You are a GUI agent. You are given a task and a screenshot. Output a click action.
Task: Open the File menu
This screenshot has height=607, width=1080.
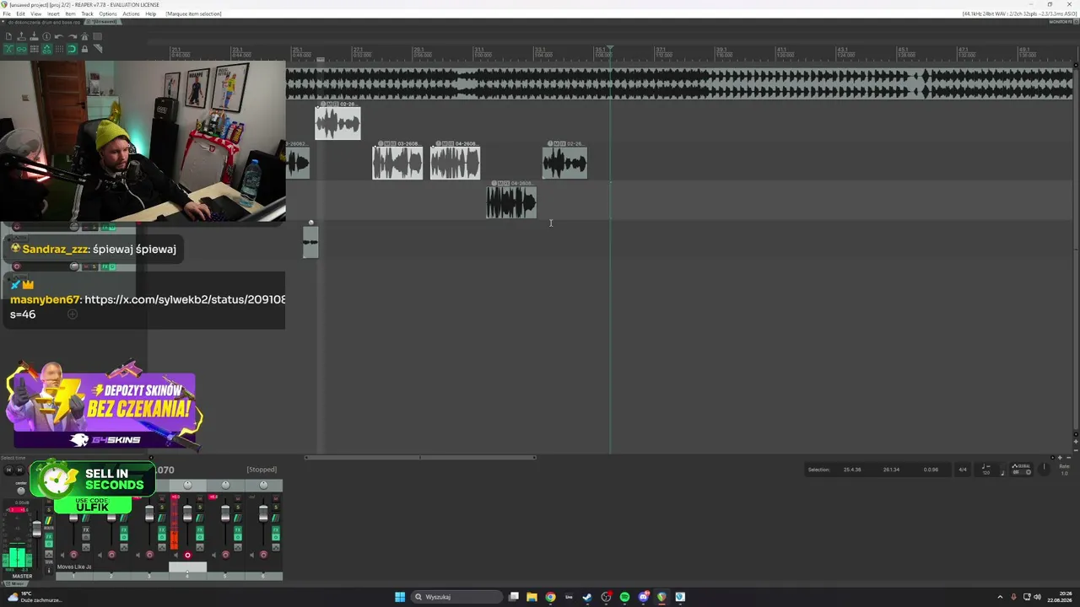tap(7, 13)
